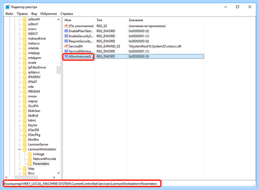Open the Вид menu

point(34,14)
